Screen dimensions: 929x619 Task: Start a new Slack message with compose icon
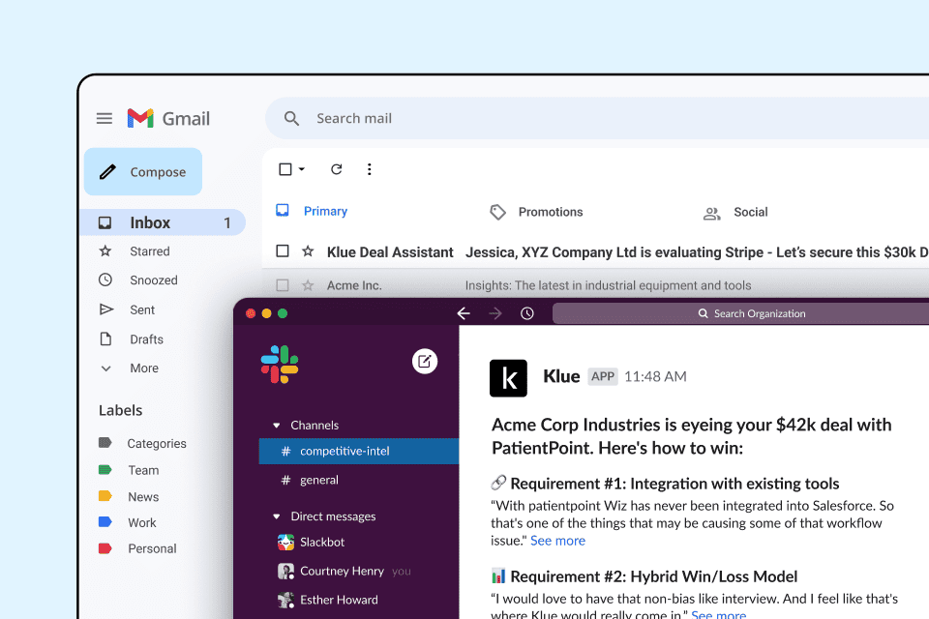[x=425, y=362]
